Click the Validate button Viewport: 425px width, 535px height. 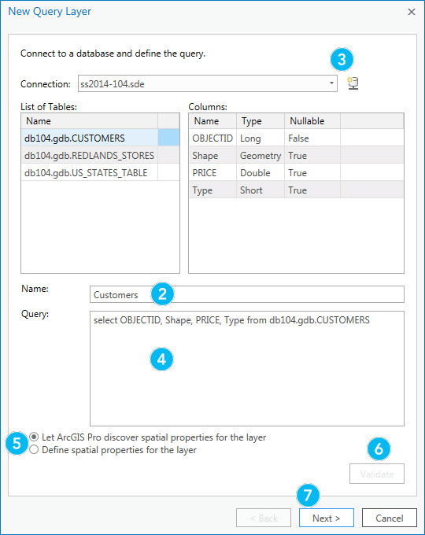pyautogui.click(x=376, y=474)
